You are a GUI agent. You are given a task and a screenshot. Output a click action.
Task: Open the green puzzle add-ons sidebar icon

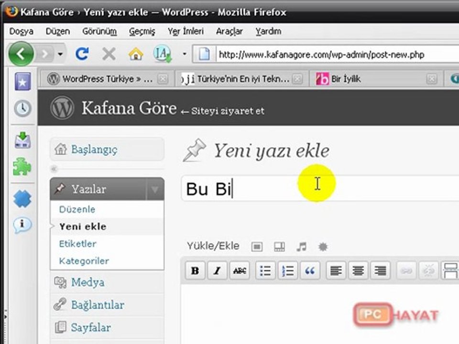click(22, 166)
